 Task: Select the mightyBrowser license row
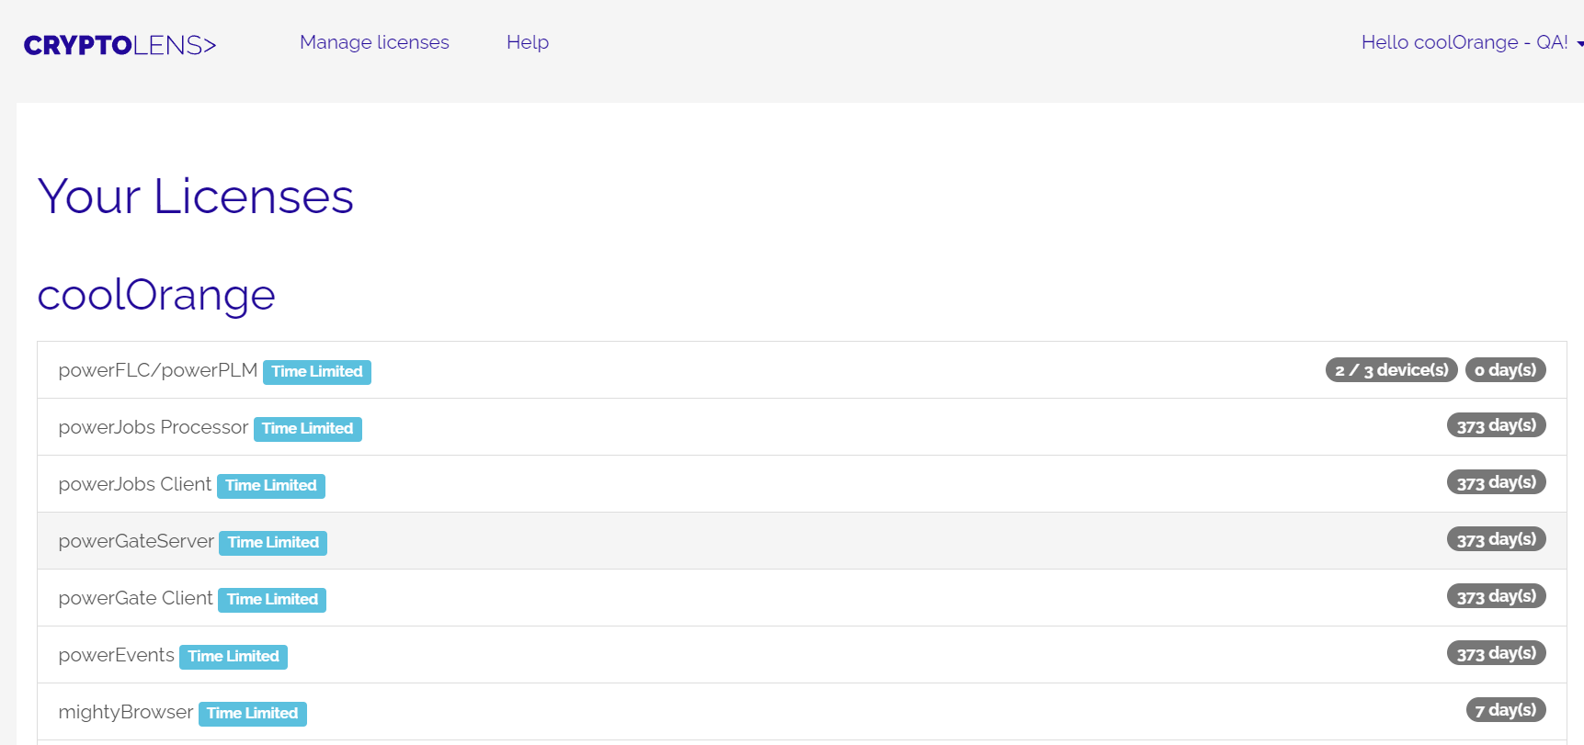coord(802,712)
